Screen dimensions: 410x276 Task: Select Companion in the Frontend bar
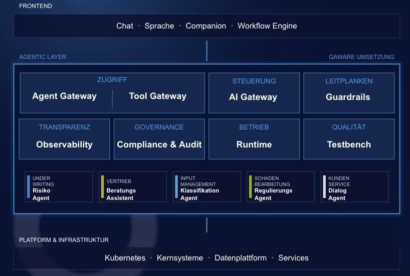[206, 26]
